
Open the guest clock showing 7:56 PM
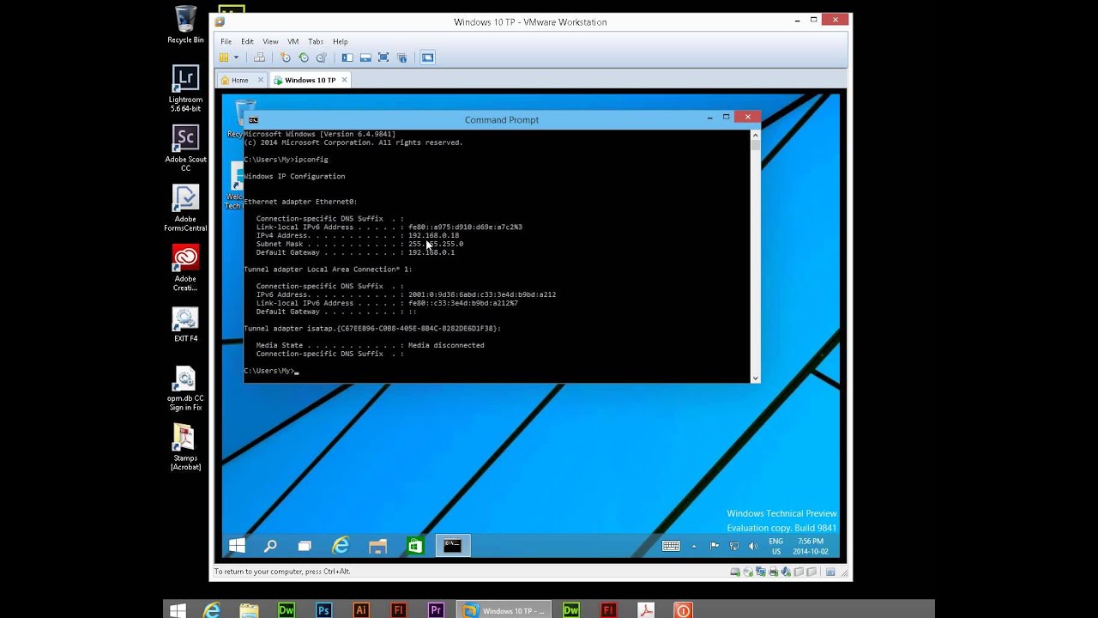point(811,546)
